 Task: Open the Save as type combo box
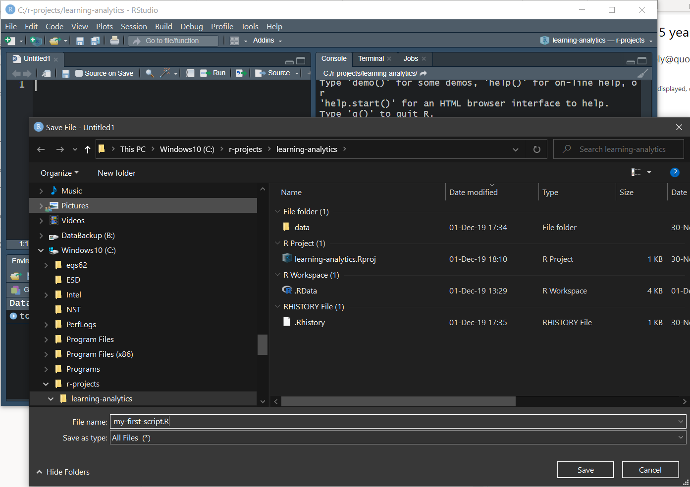coord(398,438)
